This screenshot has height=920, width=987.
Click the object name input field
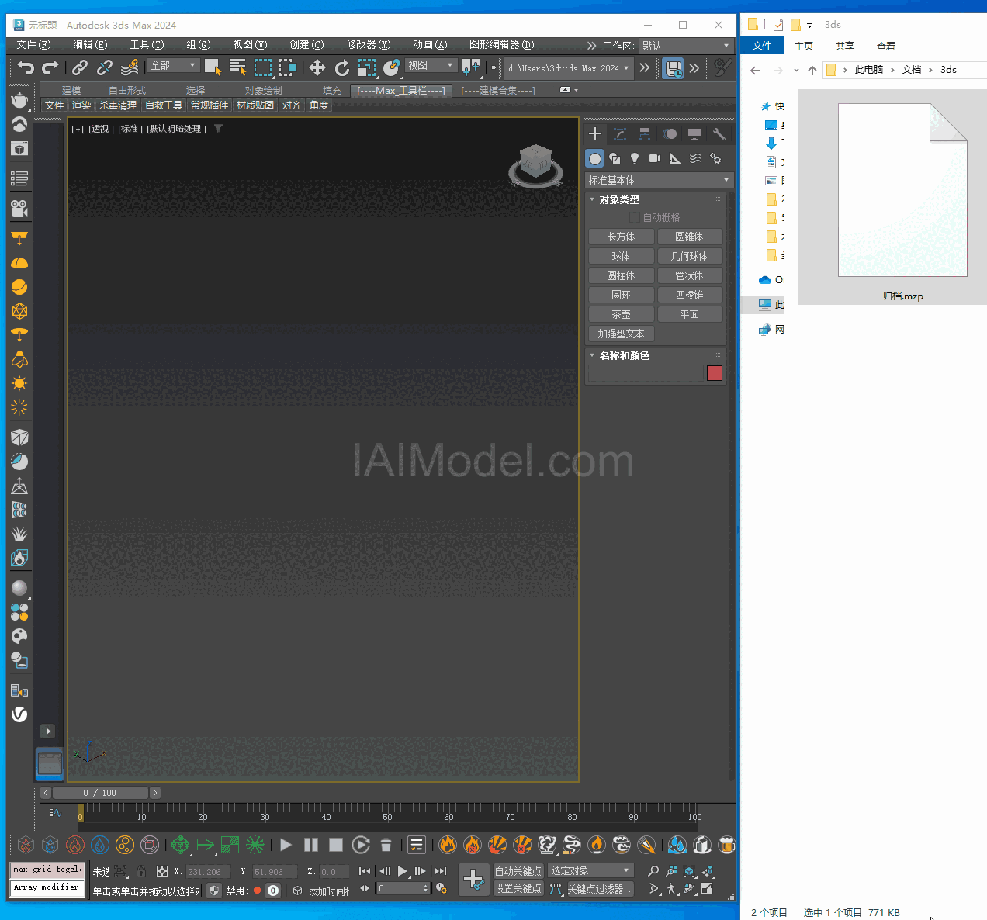click(x=646, y=373)
